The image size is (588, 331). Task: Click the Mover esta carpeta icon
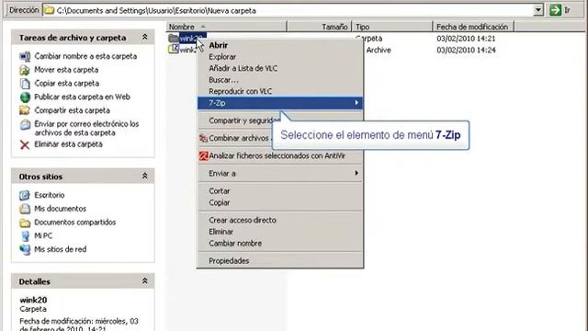click(25, 70)
